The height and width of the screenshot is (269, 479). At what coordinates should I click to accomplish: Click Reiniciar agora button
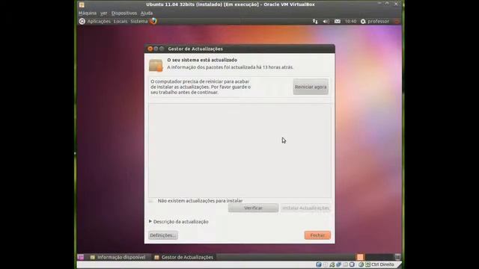tap(311, 87)
